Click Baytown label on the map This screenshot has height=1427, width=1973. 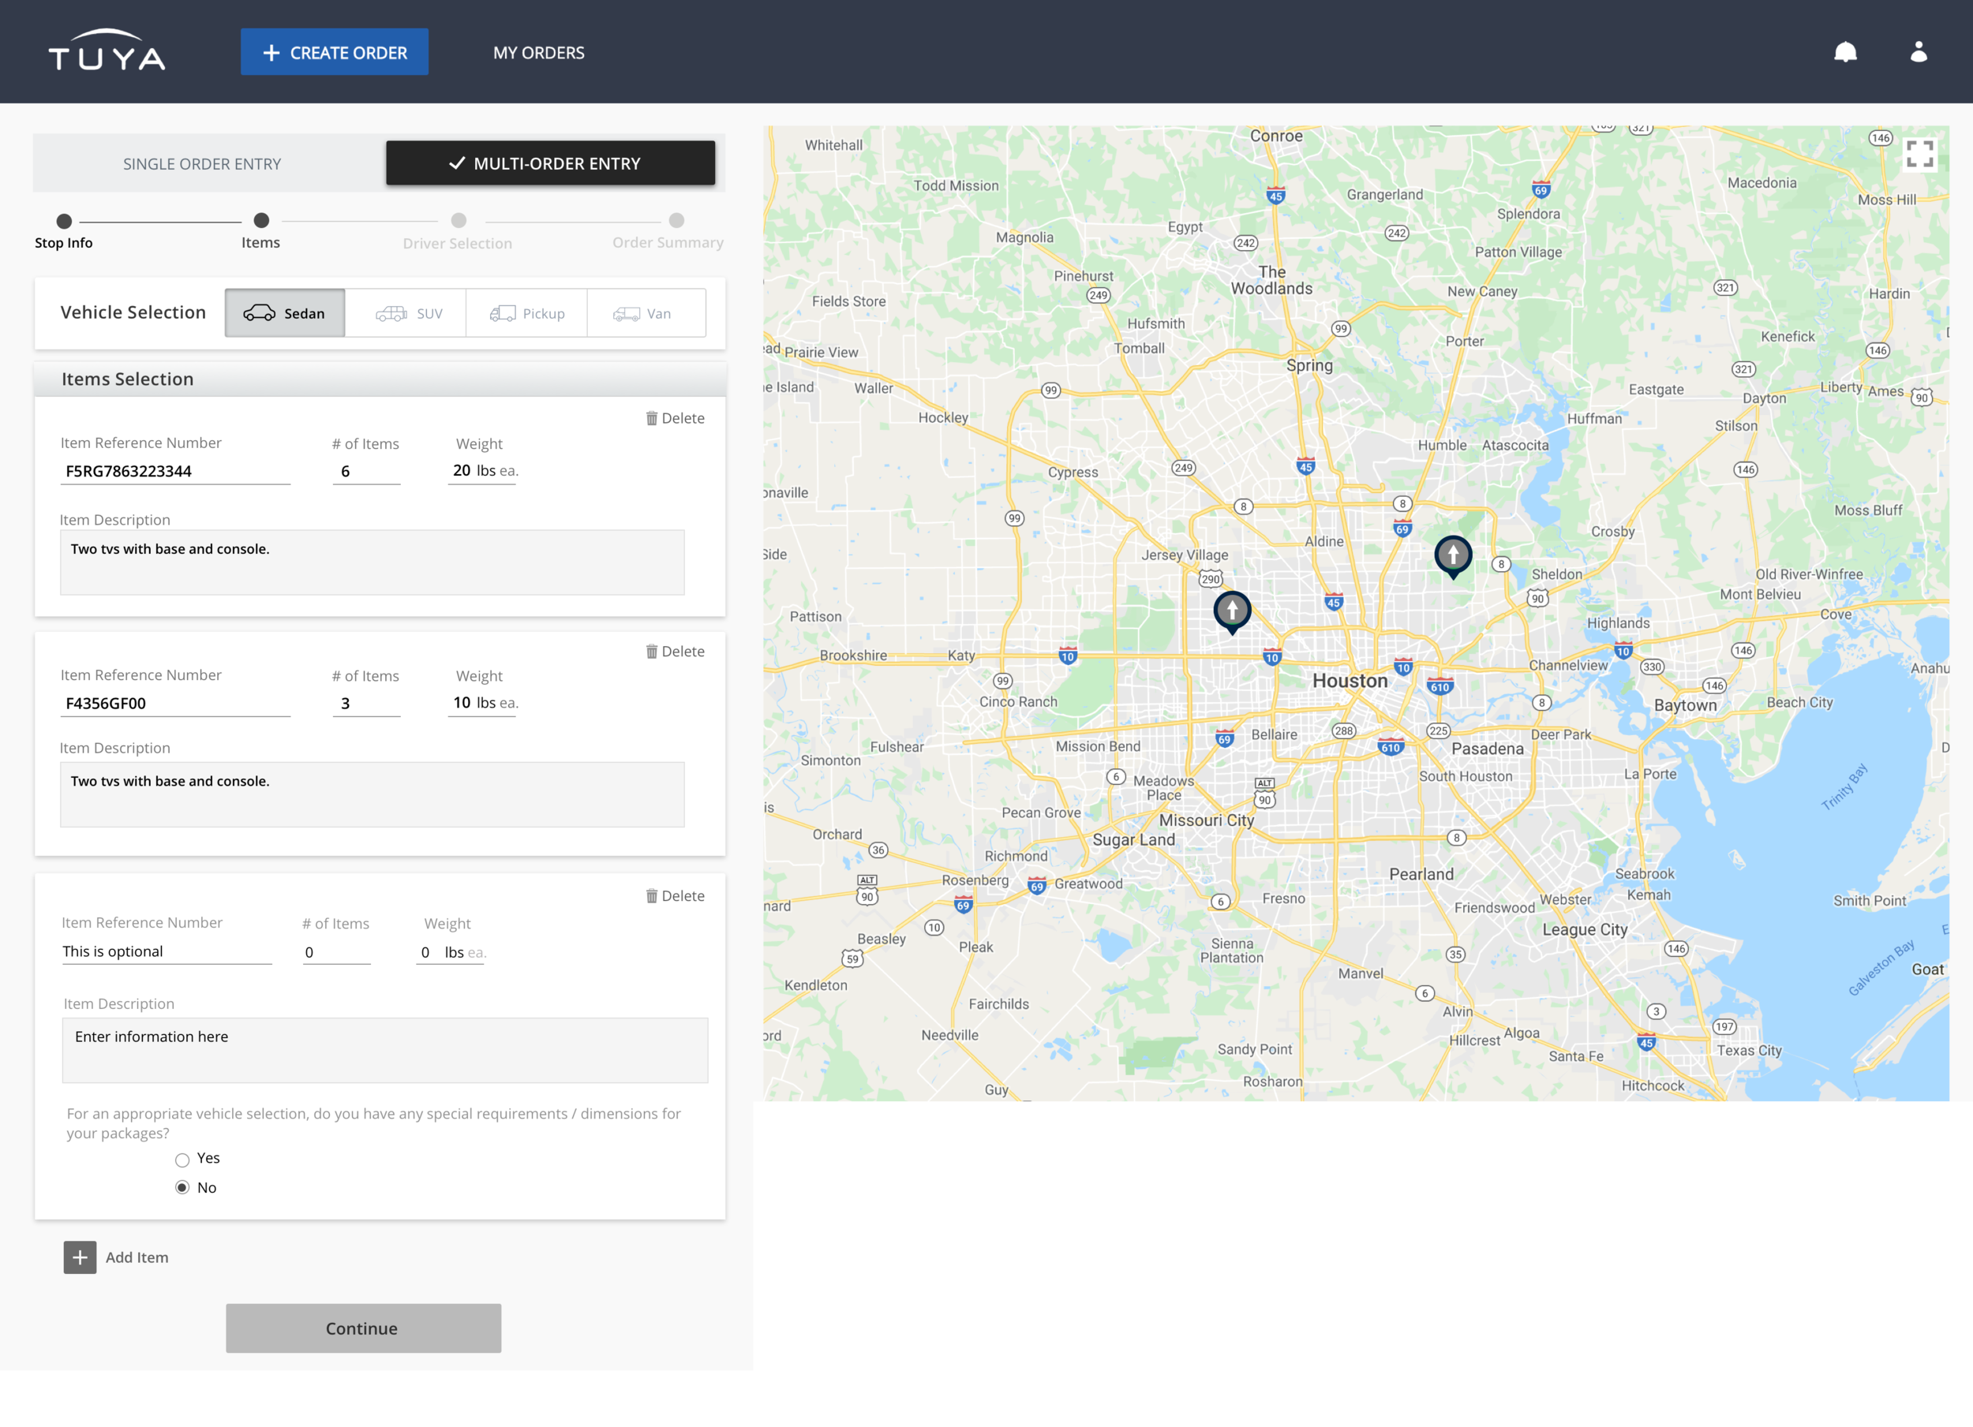1685,705
